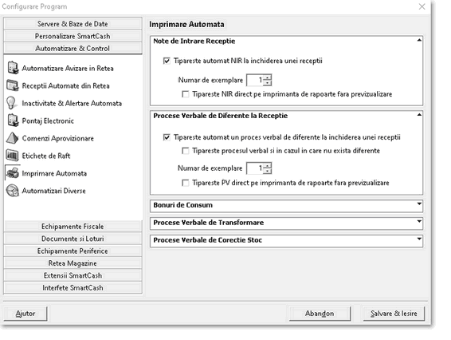Image resolution: width=451 pixels, height=340 pixels.
Task: Click NIR Numar de exemplare input field
Action: click(256, 80)
